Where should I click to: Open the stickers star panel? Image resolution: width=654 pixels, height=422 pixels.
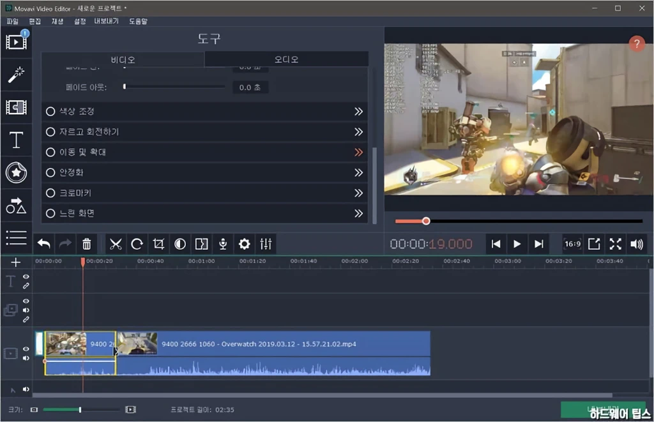pyautogui.click(x=16, y=172)
